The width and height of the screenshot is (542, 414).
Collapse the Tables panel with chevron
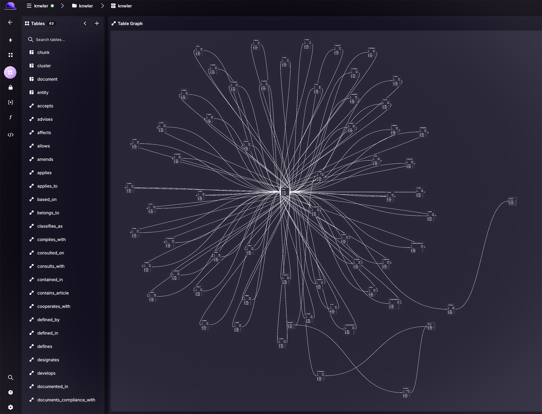click(85, 24)
